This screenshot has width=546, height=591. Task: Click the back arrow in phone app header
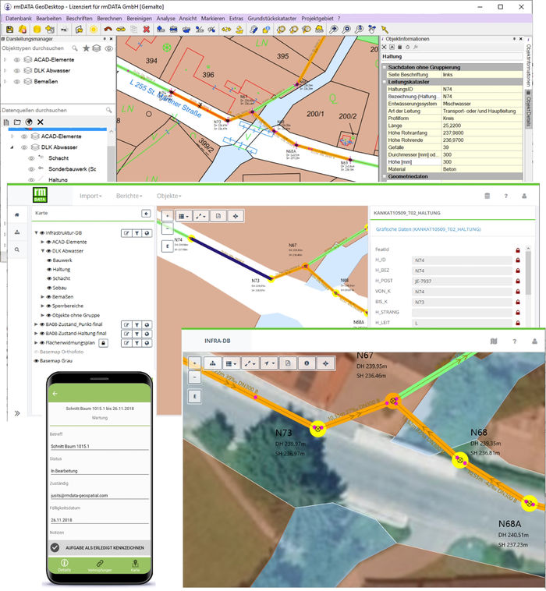pyautogui.click(x=55, y=394)
